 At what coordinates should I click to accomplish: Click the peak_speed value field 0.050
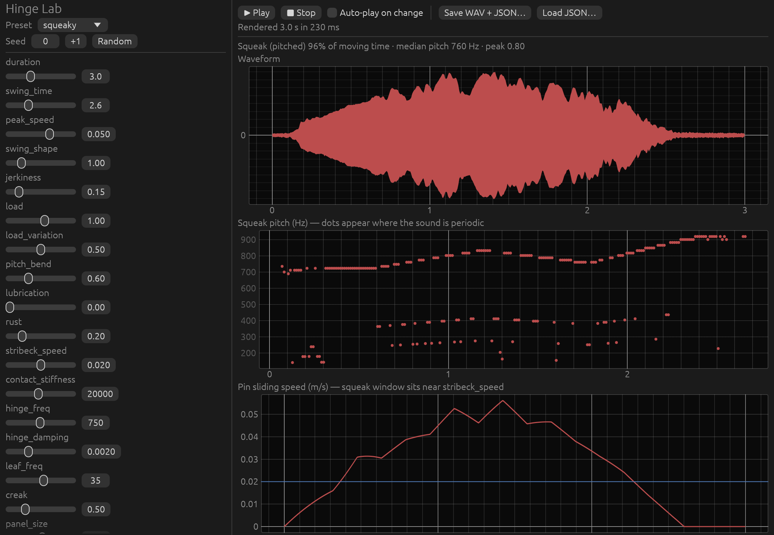[x=99, y=134]
